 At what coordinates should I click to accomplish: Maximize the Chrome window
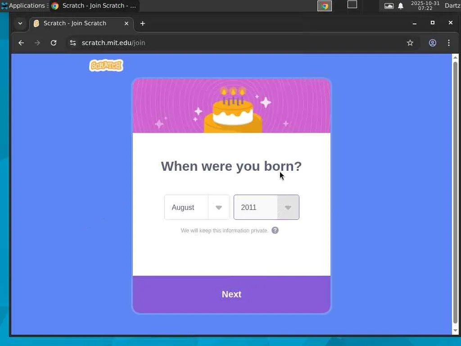pyautogui.click(x=433, y=23)
